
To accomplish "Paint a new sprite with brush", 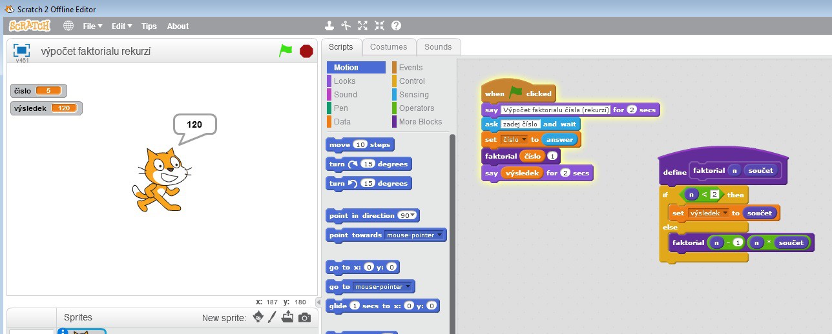I will point(273,317).
